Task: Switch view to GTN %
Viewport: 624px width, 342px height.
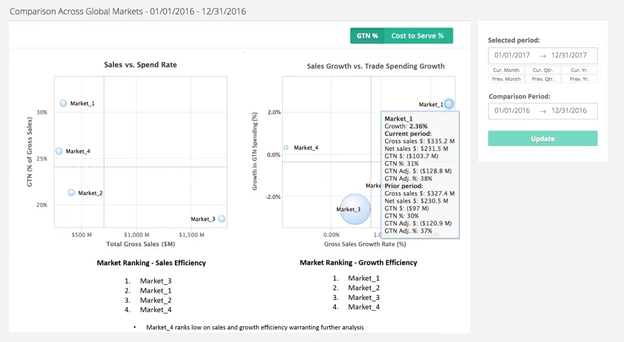Action: point(367,36)
